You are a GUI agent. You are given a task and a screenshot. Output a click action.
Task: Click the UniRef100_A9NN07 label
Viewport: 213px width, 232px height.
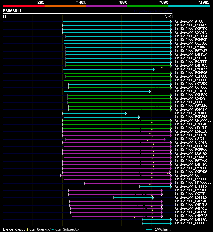point(191,157)
